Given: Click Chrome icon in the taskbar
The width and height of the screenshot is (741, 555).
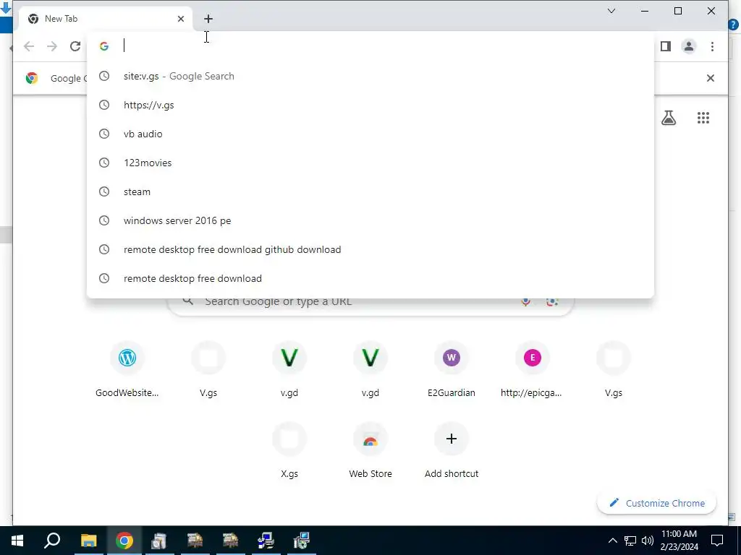Looking at the screenshot, I should [x=124, y=541].
